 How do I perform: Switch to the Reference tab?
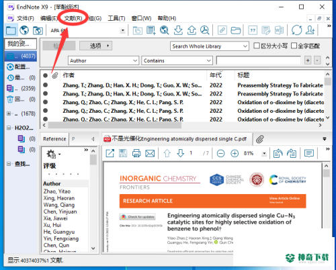54,139
